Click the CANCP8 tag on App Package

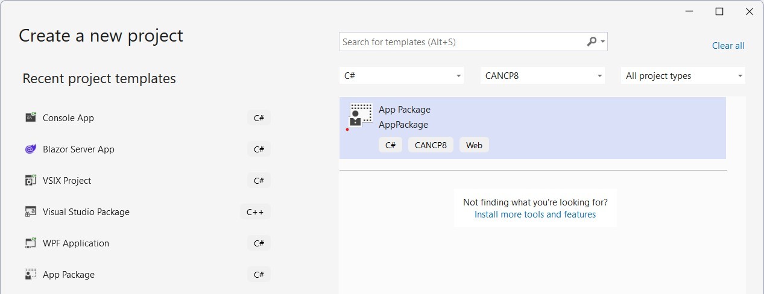[431, 145]
